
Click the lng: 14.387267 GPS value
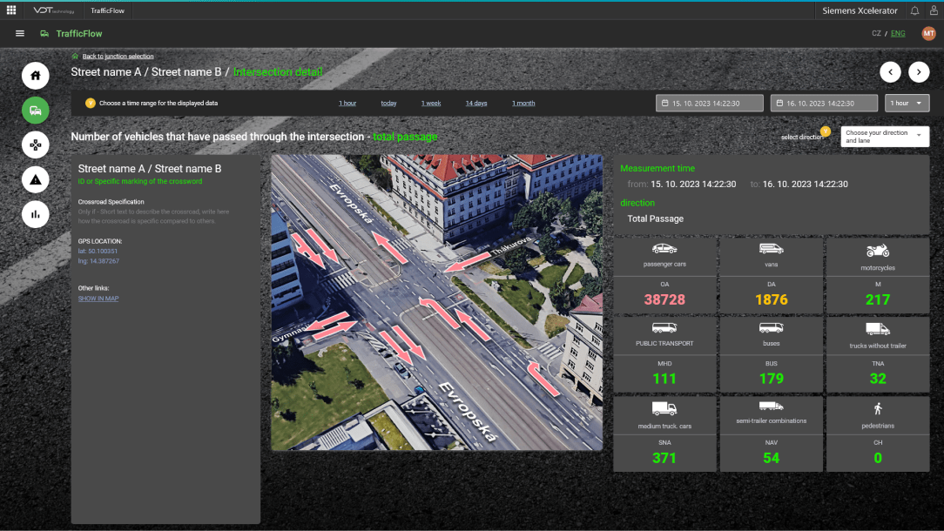98,261
